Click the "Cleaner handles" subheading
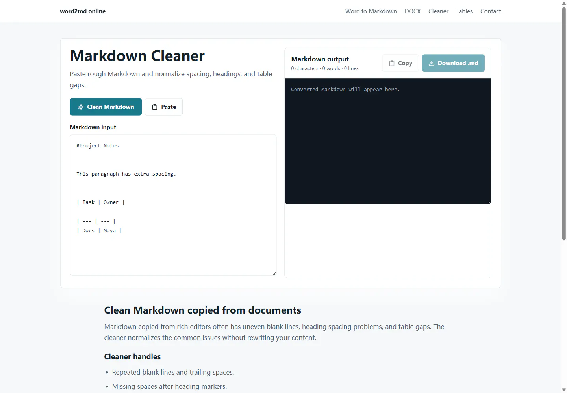The height and width of the screenshot is (393, 567). [x=132, y=357]
